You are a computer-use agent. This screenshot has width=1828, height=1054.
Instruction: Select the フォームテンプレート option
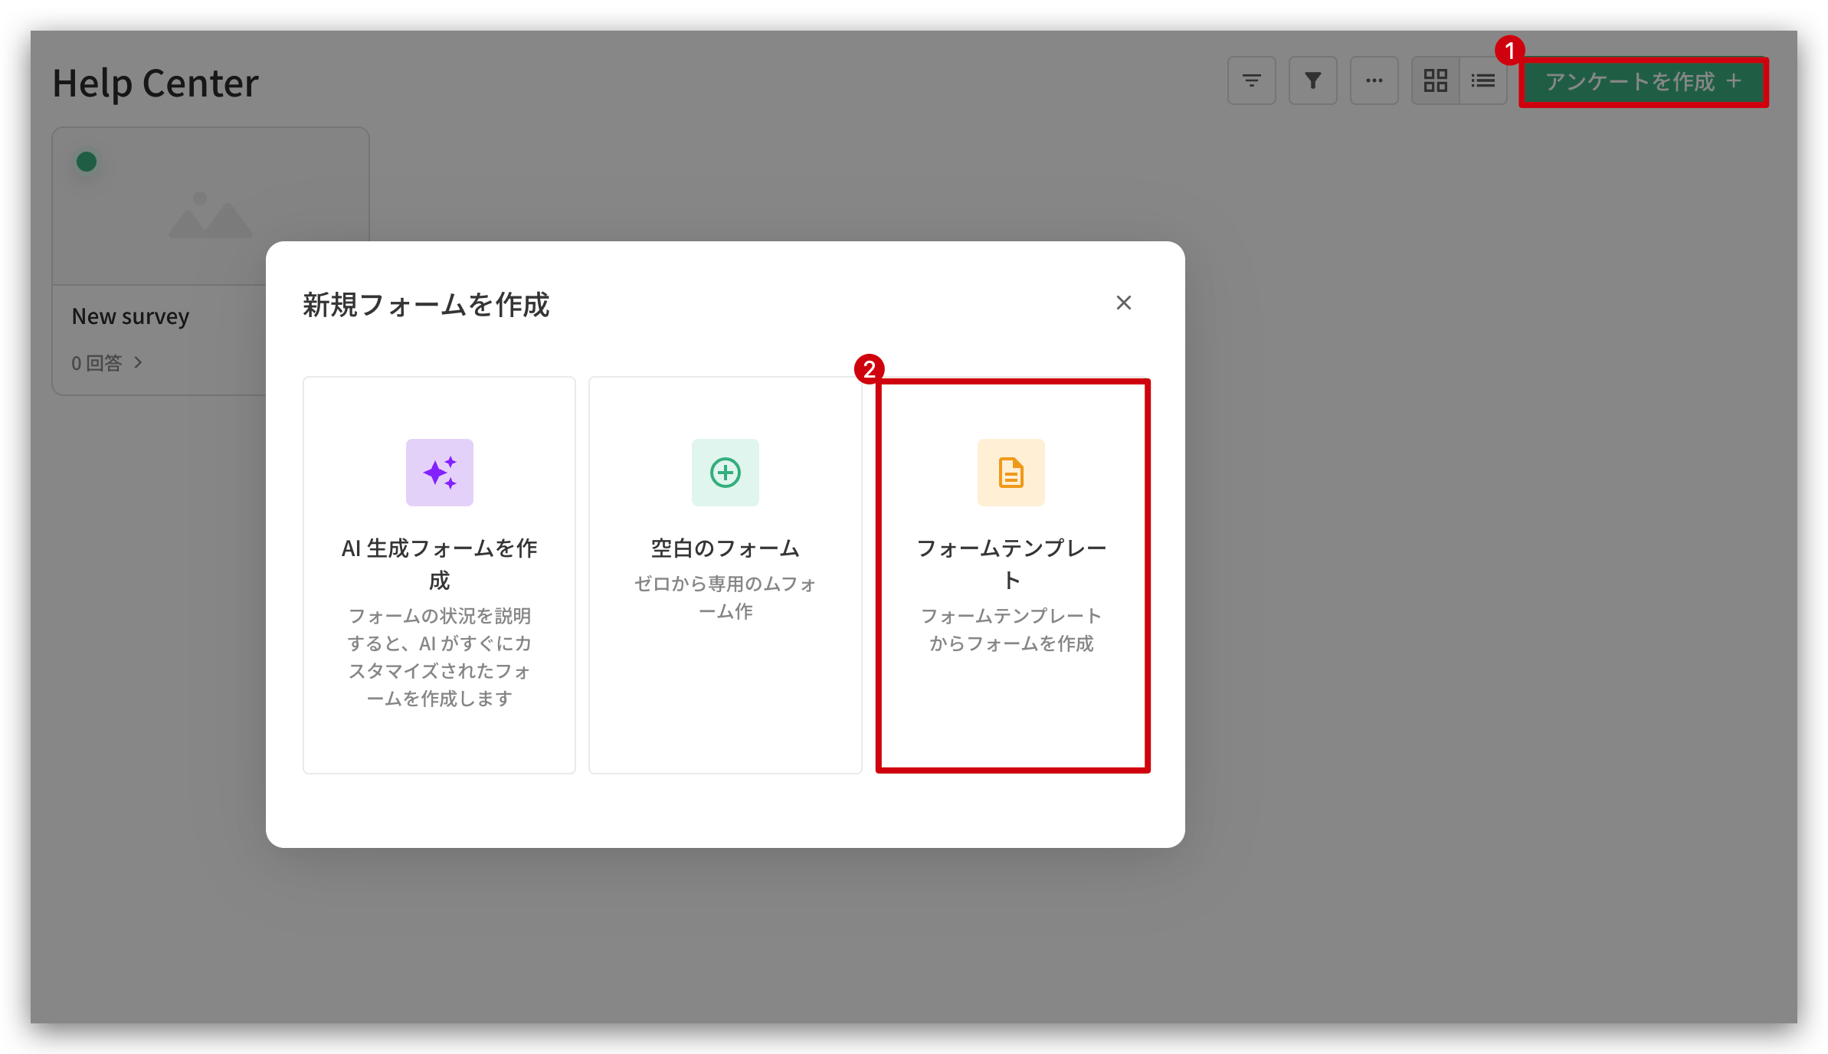pyautogui.click(x=1012, y=574)
